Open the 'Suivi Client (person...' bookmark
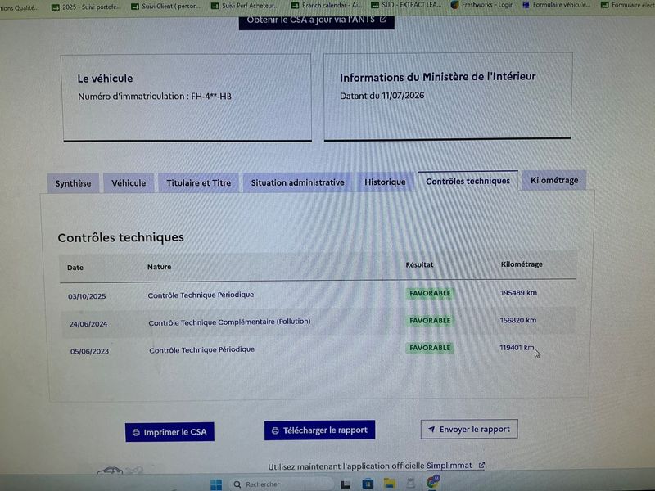The height and width of the screenshot is (491, 655). 166,7
